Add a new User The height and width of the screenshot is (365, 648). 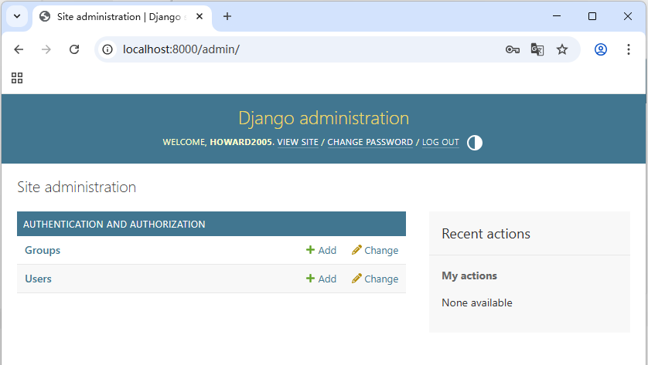(x=321, y=279)
